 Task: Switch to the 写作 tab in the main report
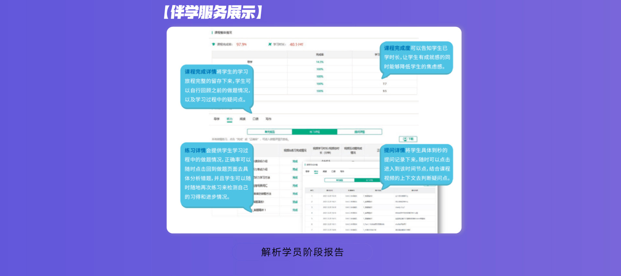tap(268, 119)
